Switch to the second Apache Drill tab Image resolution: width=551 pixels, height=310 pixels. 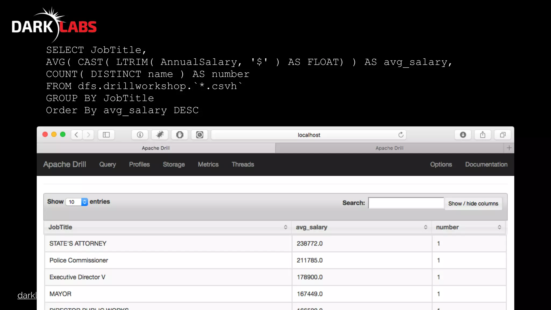(390, 148)
